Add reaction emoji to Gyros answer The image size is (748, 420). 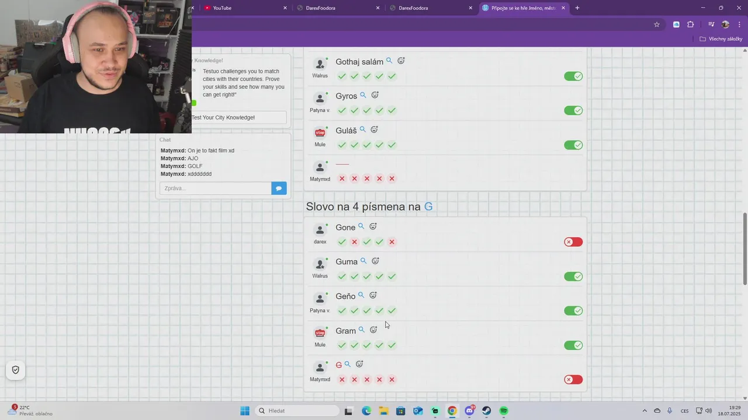pyautogui.click(x=375, y=95)
